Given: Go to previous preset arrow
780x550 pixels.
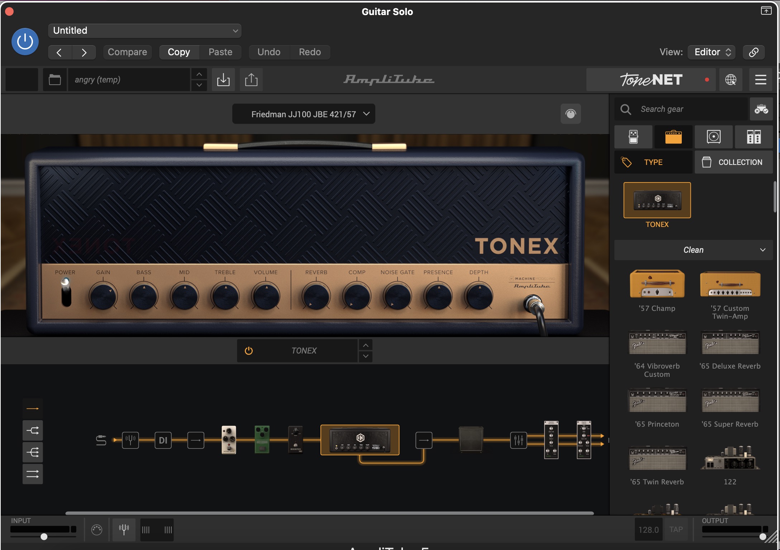Looking at the screenshot, I should coord(60,52).
